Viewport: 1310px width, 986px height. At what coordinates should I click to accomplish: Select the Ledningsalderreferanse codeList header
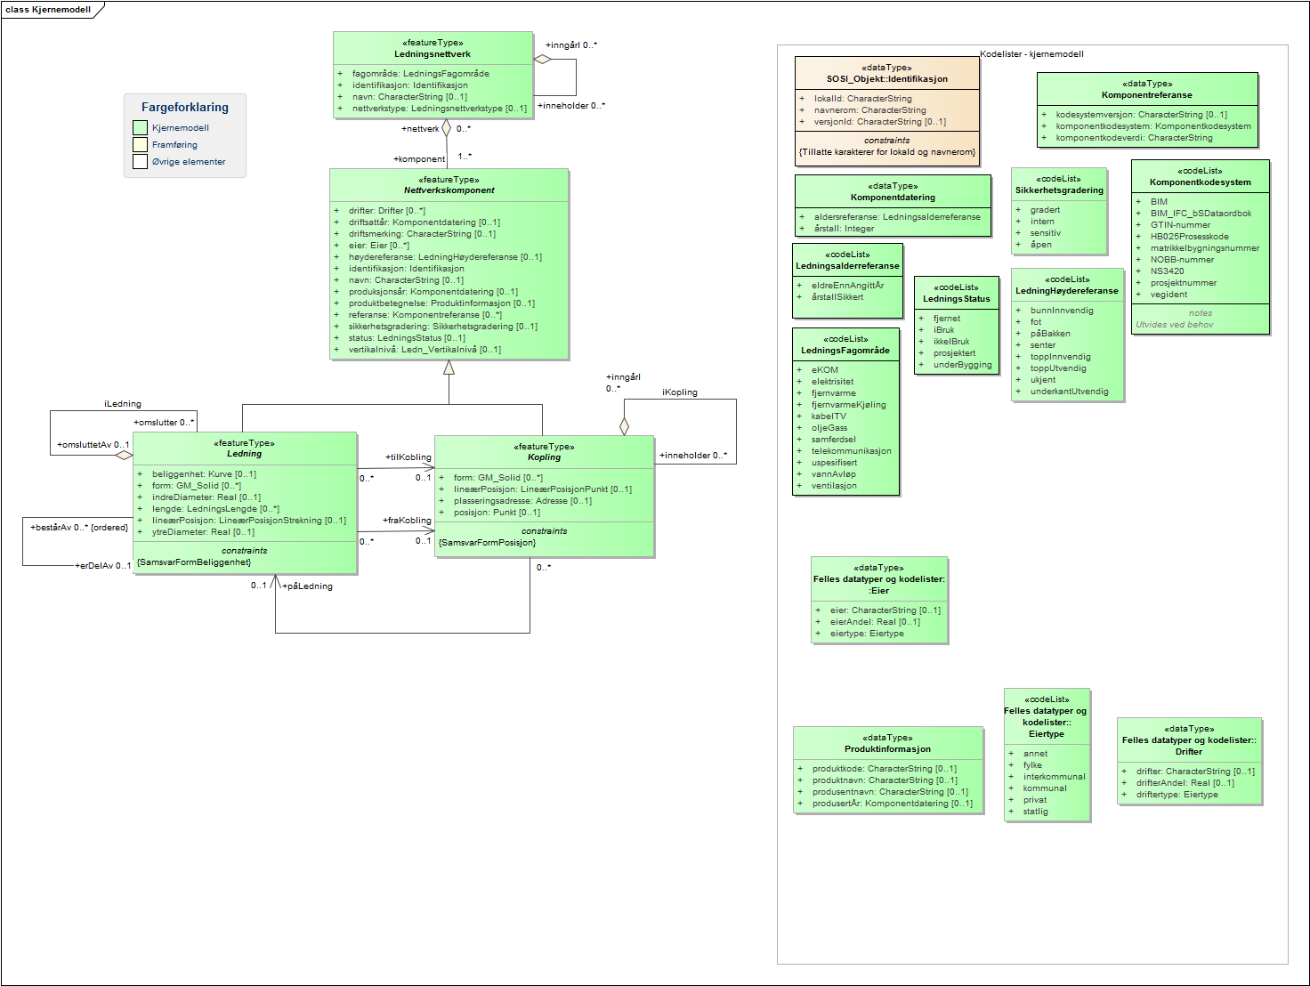pyautogui.click(x=847, y=260)
